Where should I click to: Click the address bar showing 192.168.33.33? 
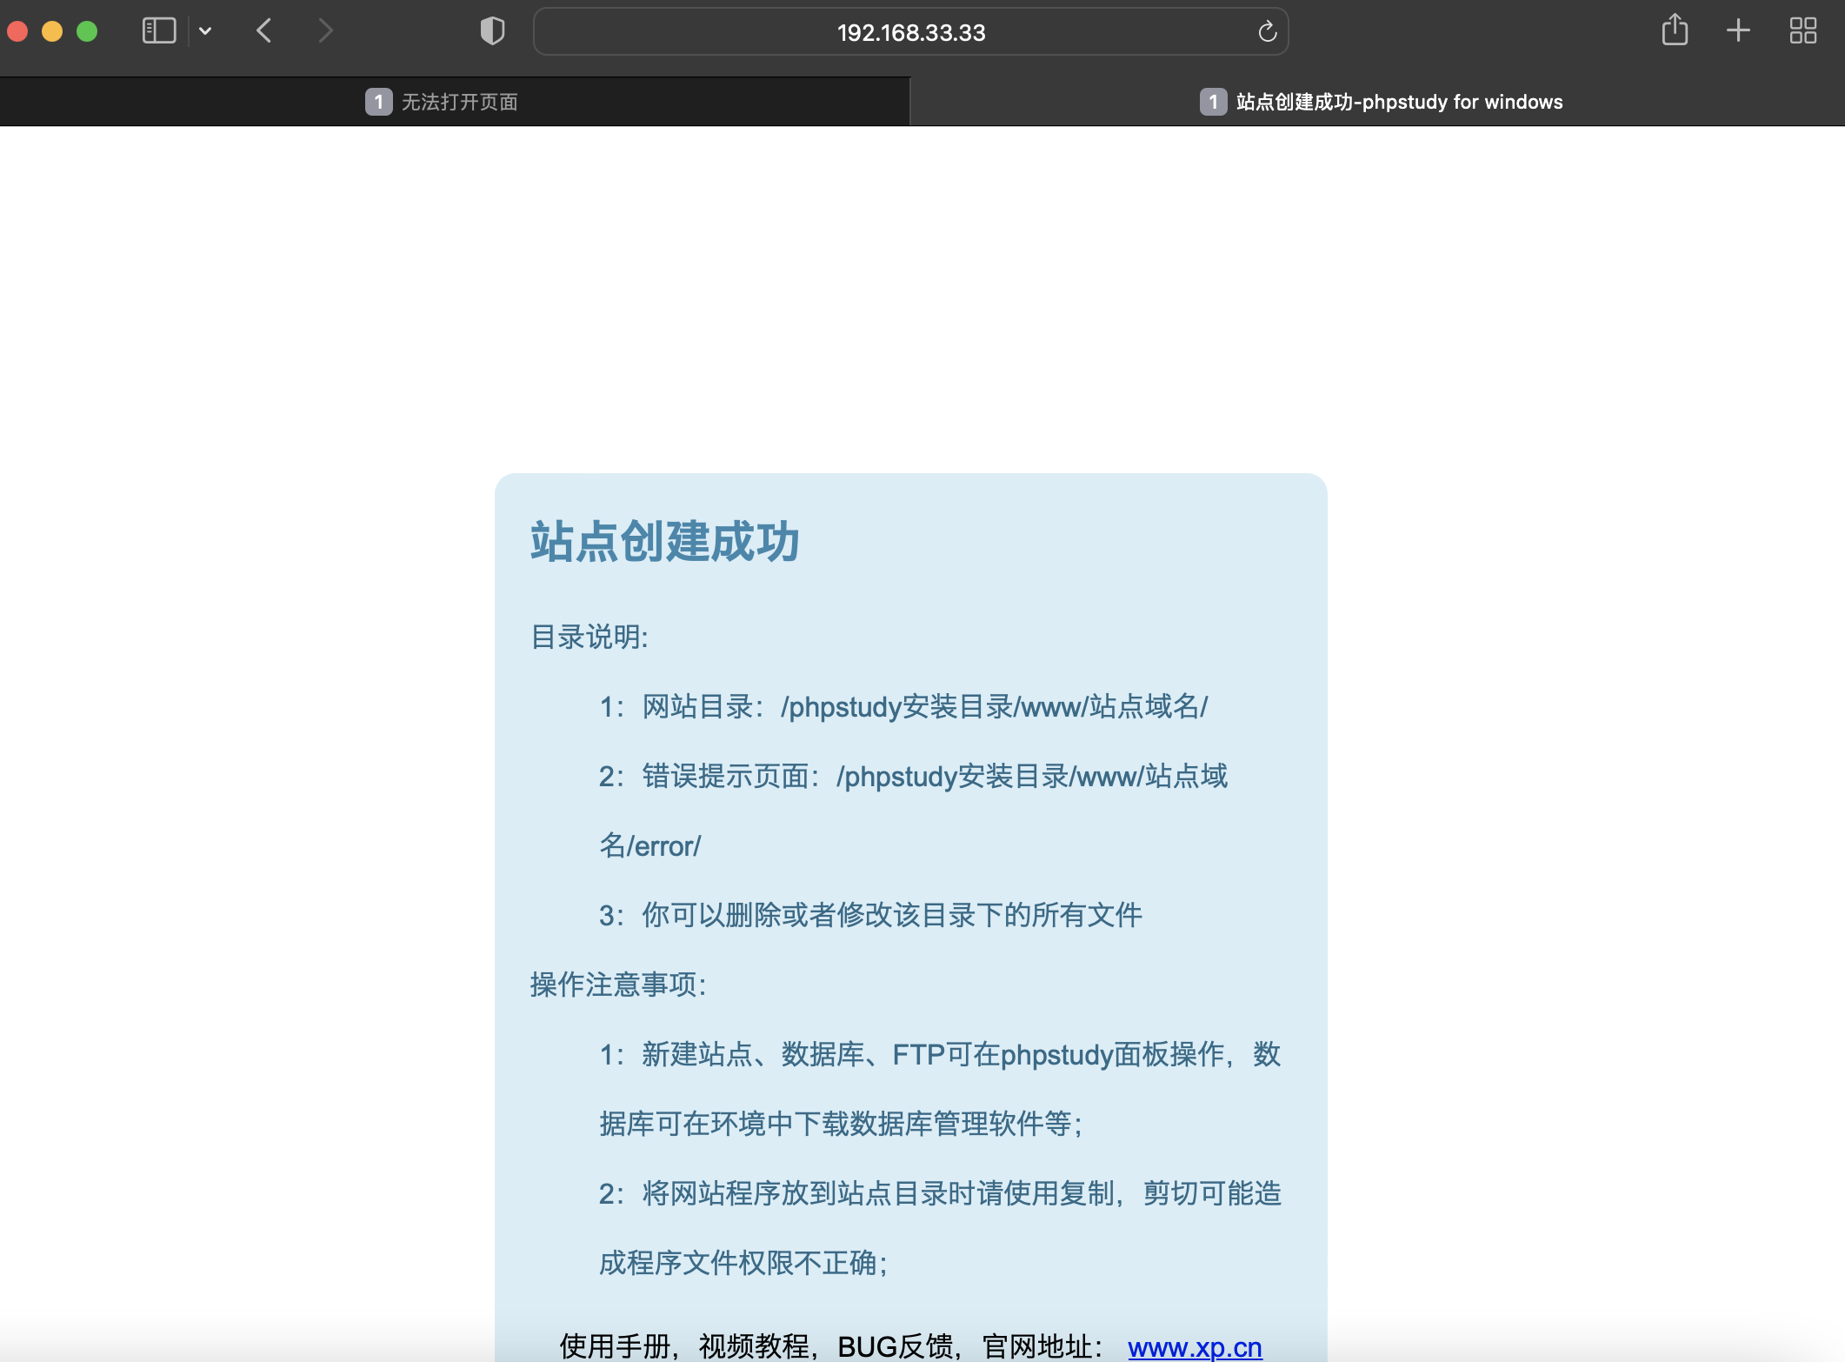click(x=910, y=32)
